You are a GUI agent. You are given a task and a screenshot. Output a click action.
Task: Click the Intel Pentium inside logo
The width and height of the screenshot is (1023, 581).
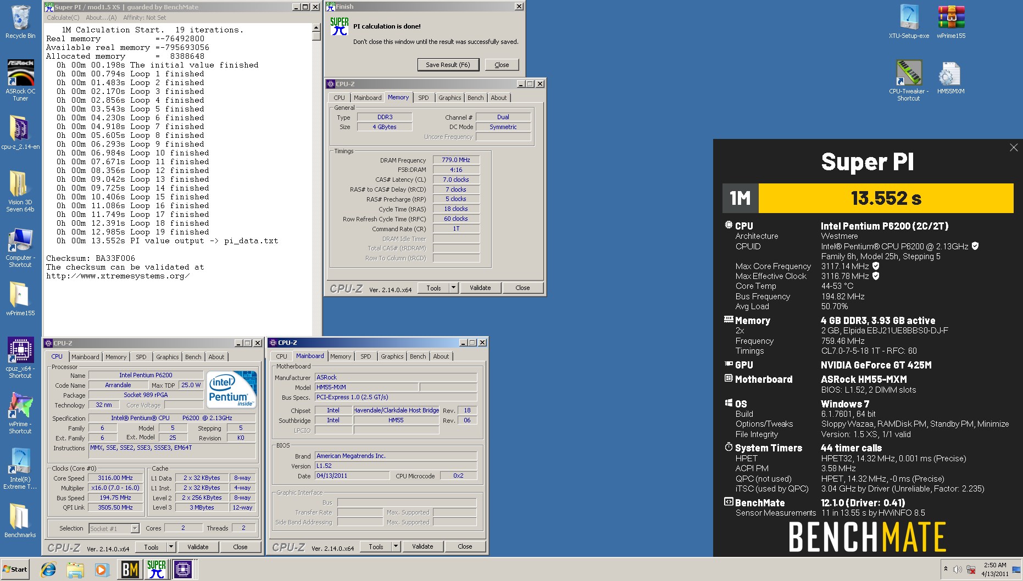[231, 389]
